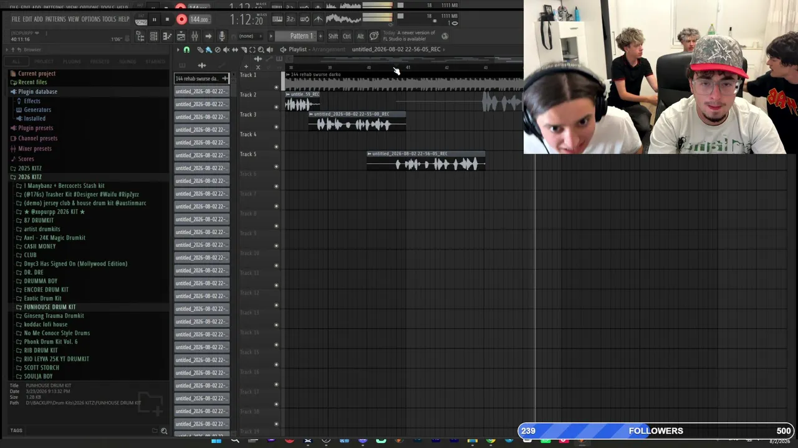Viewport: 798px width, 448px height.
Task: Select the Slip tool in Playlist
Action: click(x=235, y=50)
